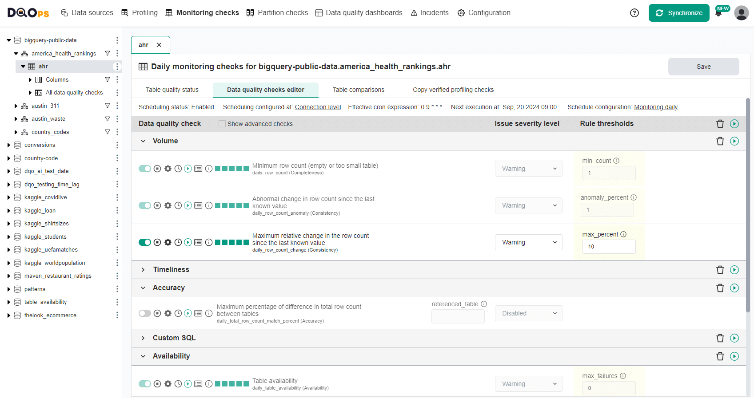Run Timeliness category checks play icon
The image size is (754, 398).
734,270
